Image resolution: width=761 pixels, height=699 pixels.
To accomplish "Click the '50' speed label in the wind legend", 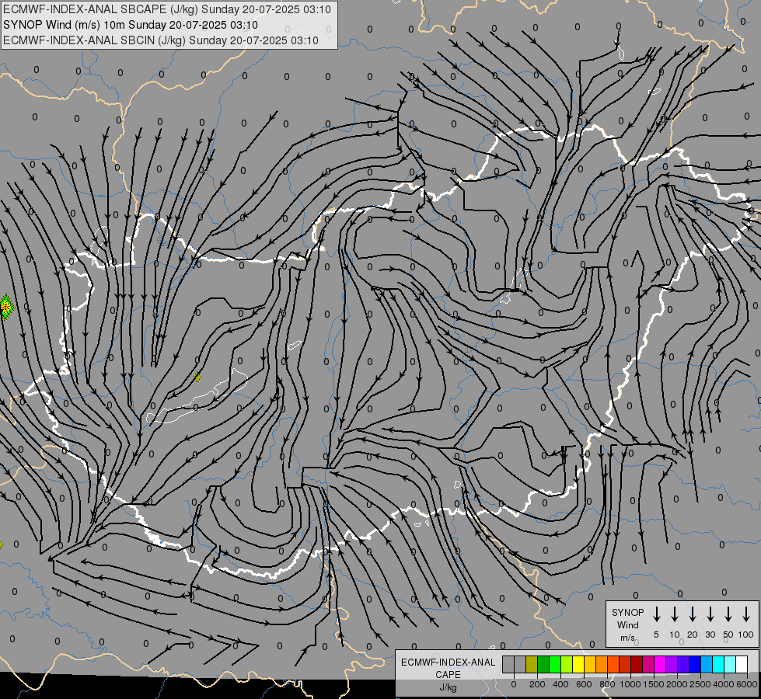I will coord(728,635).
